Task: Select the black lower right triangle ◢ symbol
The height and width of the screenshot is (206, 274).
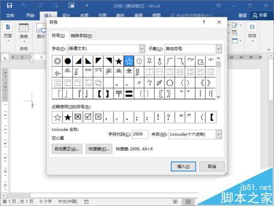Action: pos(78,61)
